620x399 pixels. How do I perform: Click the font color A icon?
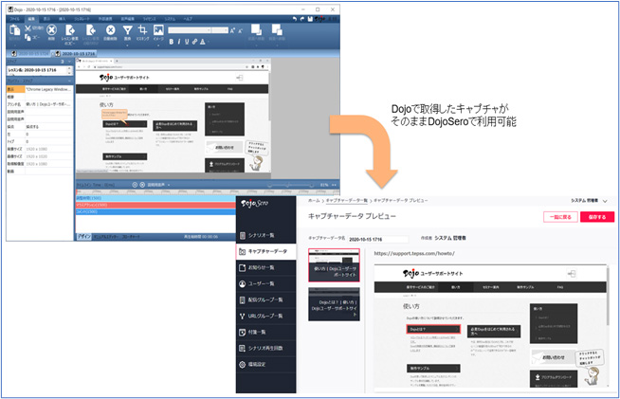click(203, 42)
